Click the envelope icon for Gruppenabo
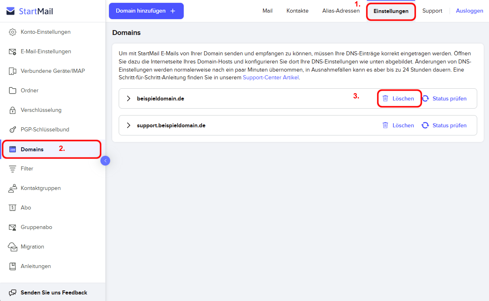The image size is (489, 301). click(13, 227)
